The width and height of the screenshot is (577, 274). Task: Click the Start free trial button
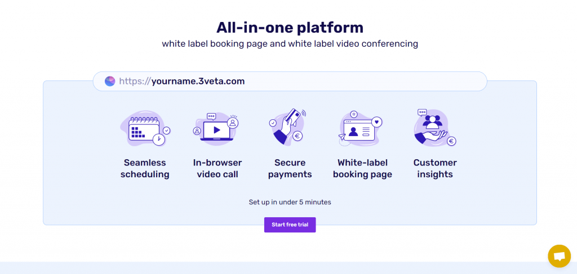[x=290, y=225]
